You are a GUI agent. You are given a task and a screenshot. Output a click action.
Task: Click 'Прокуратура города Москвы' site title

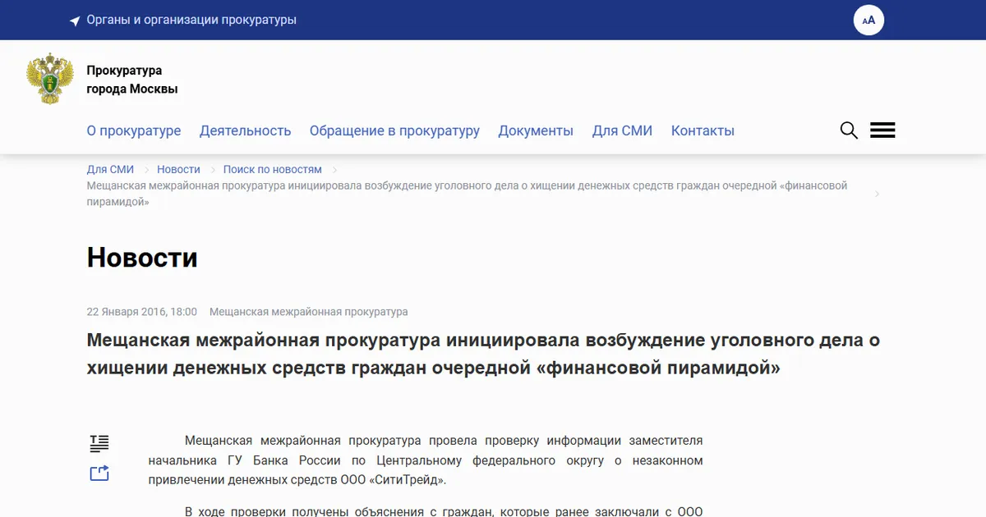coord(132,80)
